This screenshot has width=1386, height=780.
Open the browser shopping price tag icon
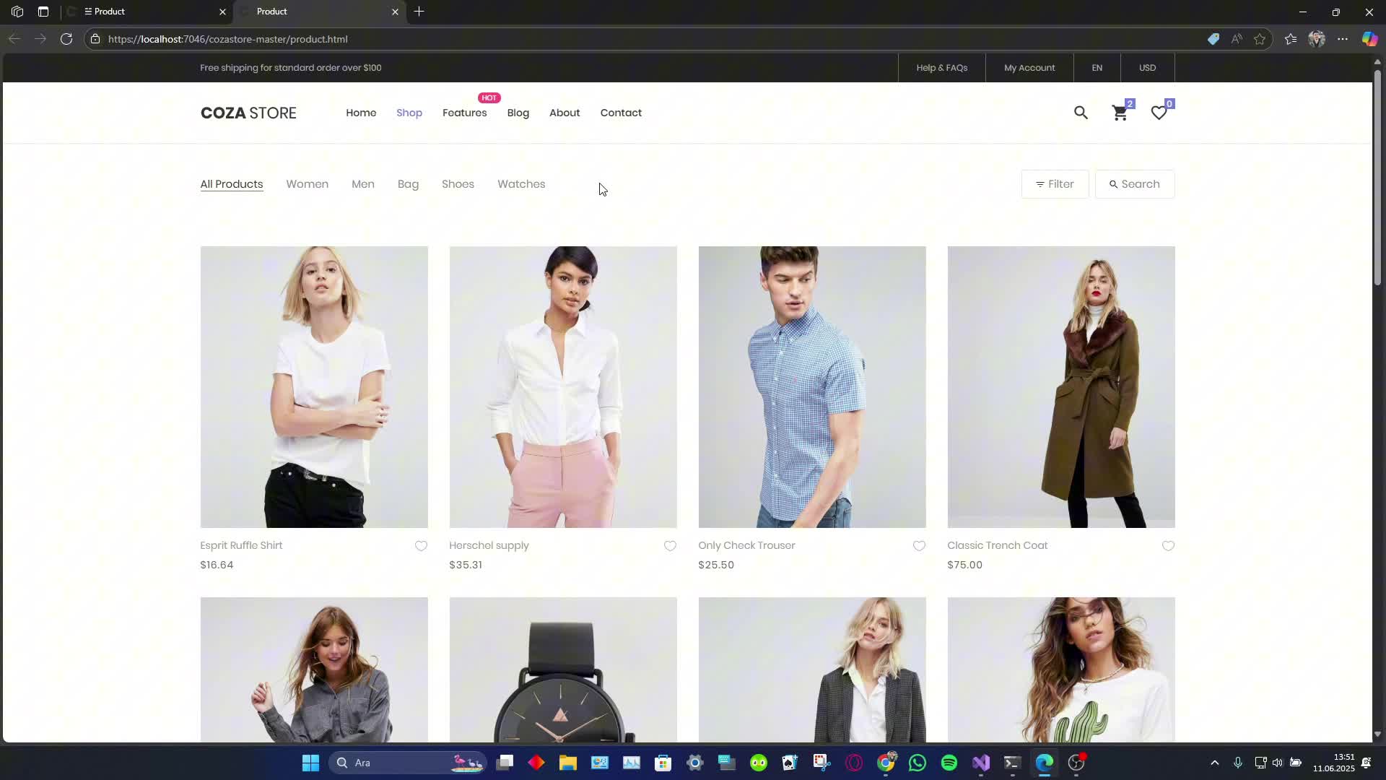(1213, 39)
